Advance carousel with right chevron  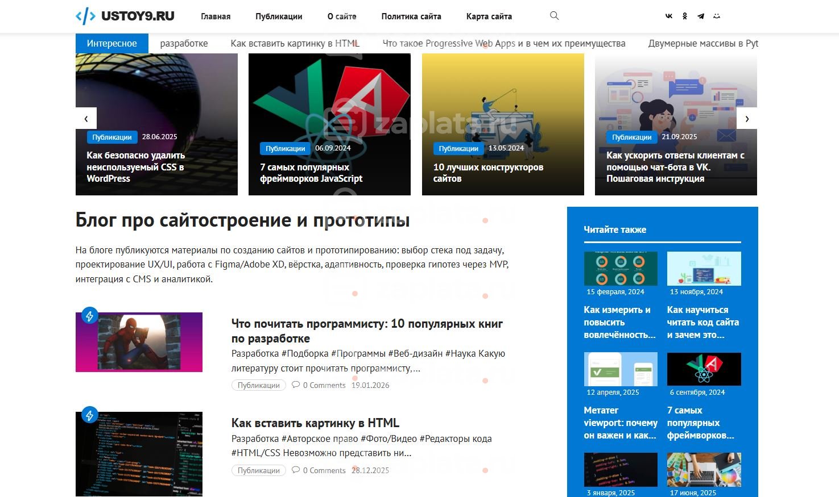747,119
